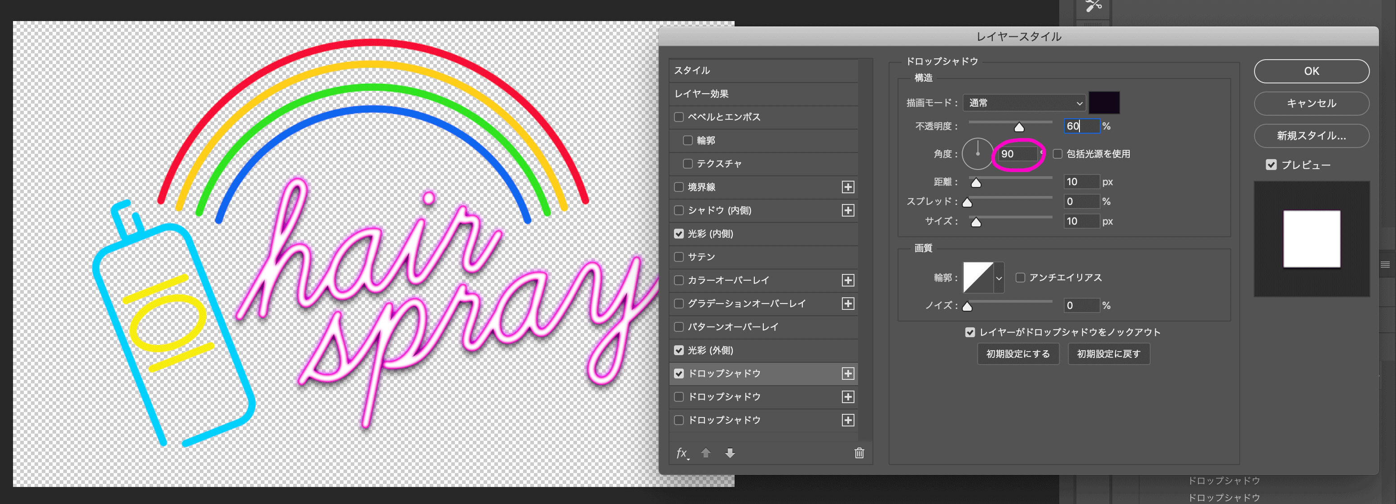
Task: Adjust the スプレッド slider handle
Action: coord(967,203)
